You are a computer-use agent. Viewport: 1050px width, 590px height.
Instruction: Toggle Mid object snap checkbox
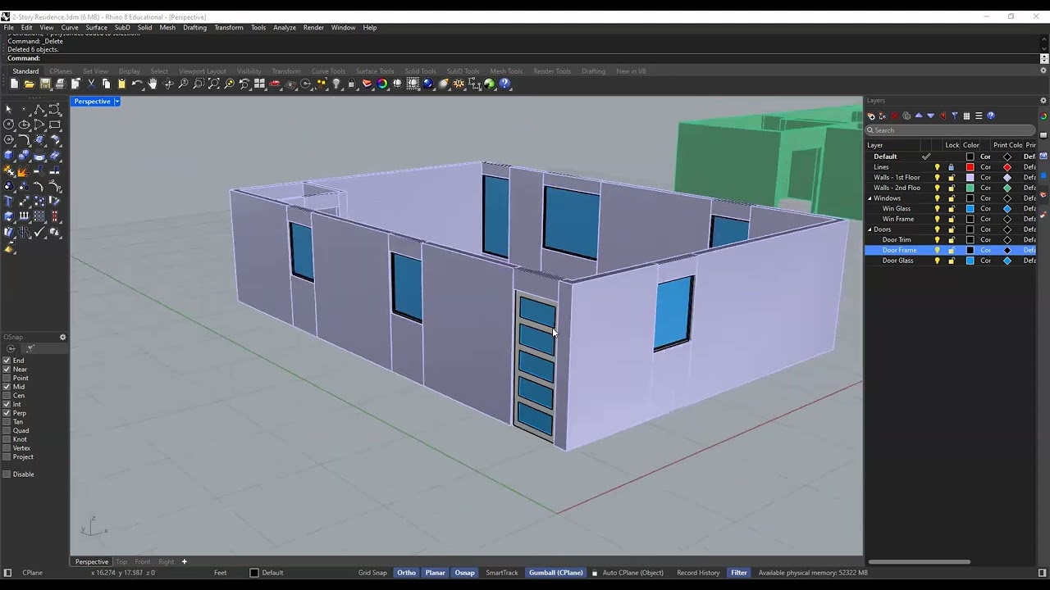(7, 387)
